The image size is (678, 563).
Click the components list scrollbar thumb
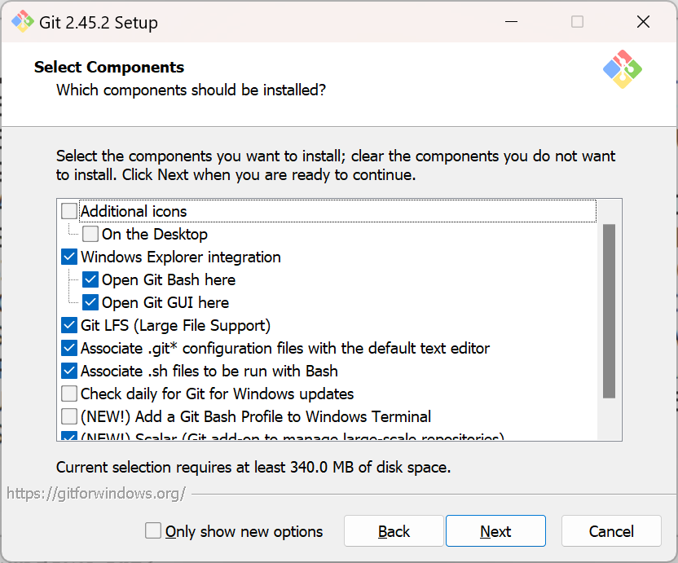tap(609, 310)
